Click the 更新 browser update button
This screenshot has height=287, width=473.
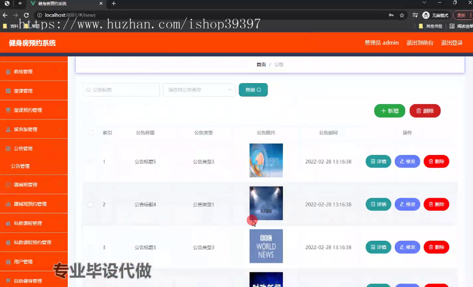[461, 15]
